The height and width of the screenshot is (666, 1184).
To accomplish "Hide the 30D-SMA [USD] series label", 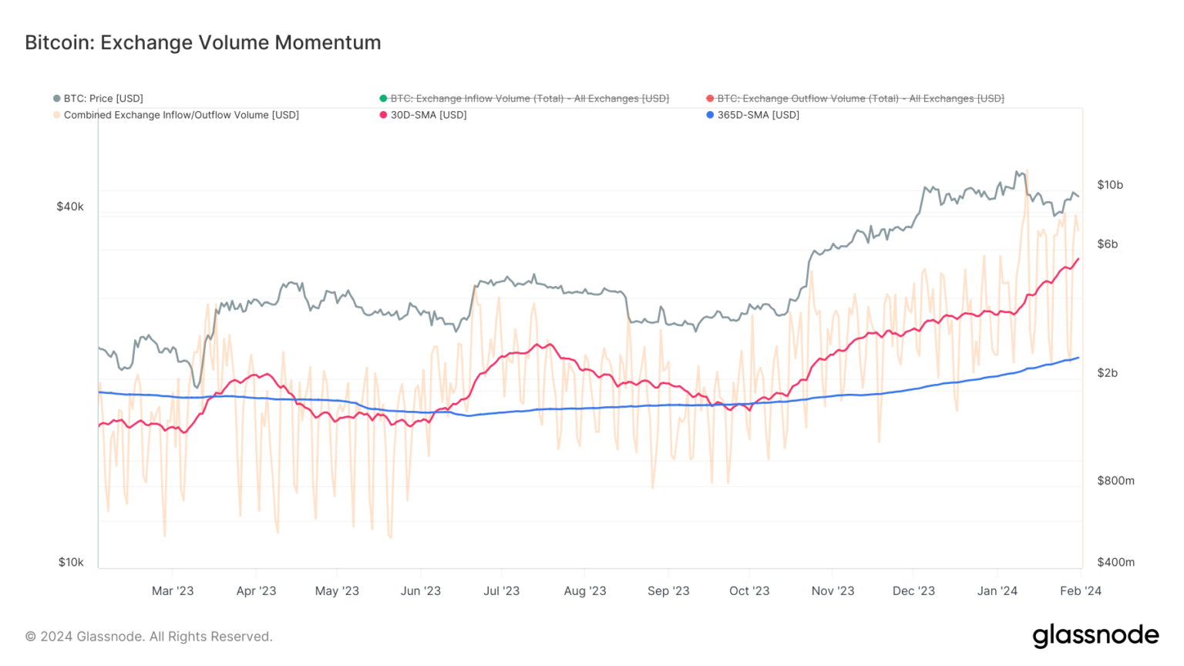I will coord(429,115).
